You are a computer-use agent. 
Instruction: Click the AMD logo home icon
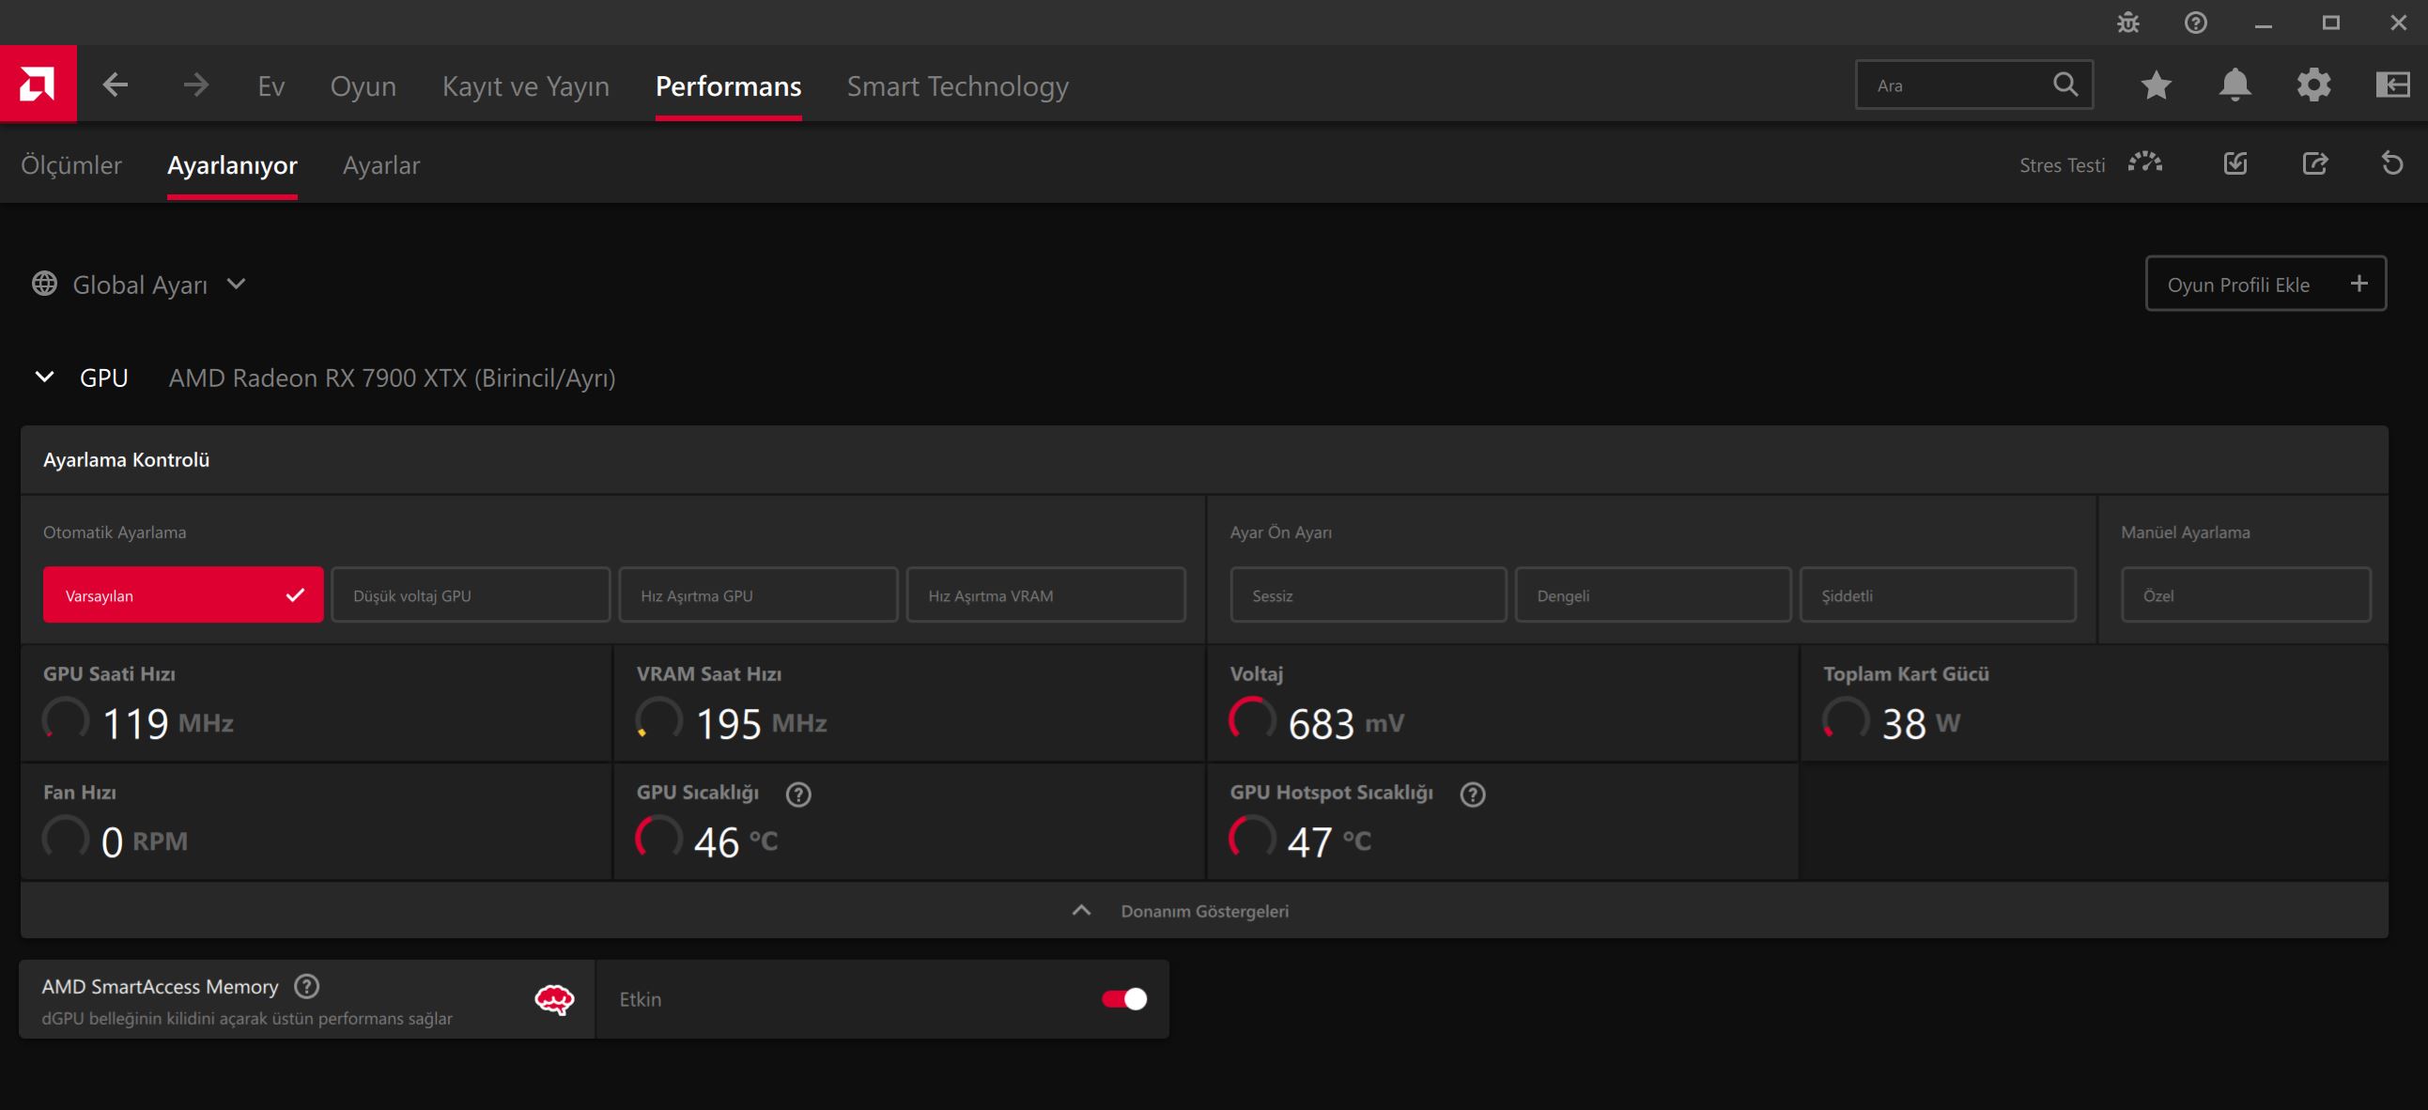point(38,84)
